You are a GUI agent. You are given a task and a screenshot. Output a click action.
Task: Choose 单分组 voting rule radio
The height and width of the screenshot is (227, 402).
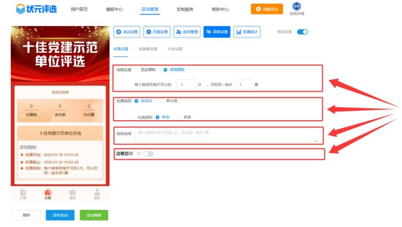162,101
